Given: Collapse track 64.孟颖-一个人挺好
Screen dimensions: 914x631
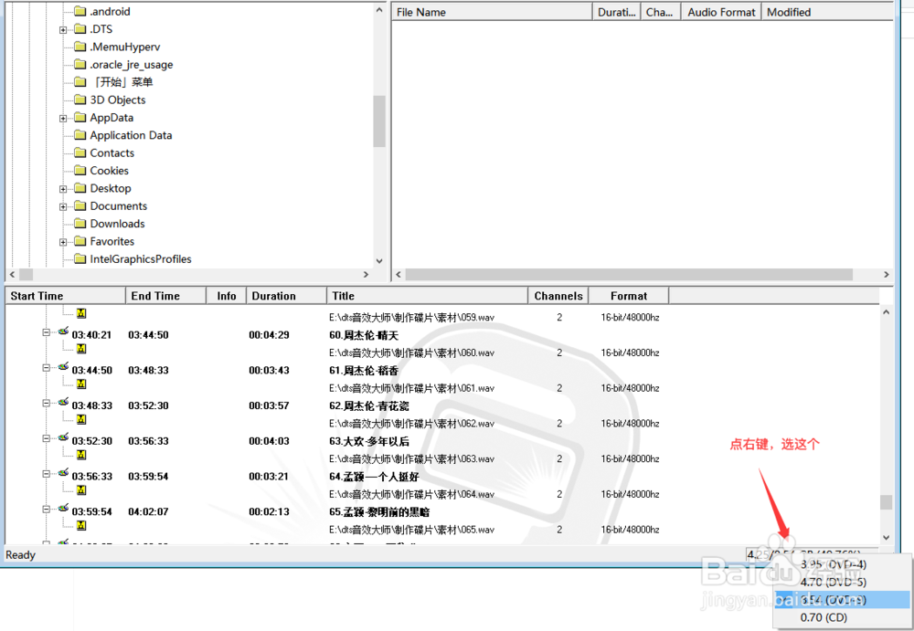Looking at the screenshot, I should point(46,474).
